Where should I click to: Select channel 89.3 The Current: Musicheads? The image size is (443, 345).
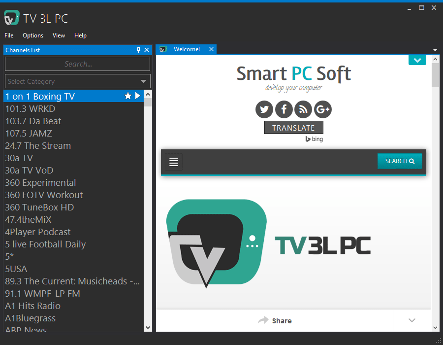click(x=73, y=281)
